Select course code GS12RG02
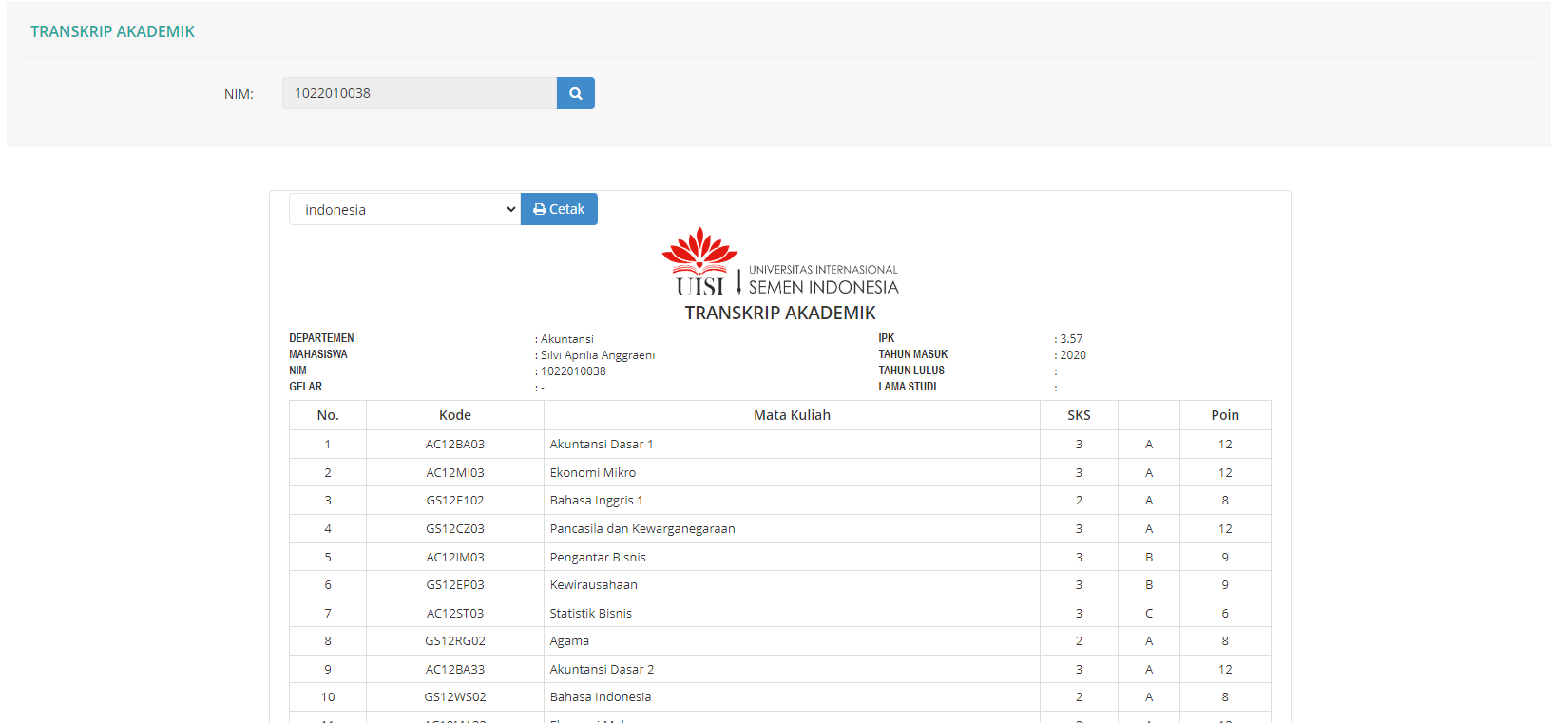The height and width of the screenshot is (723, 1551). pos(455,641)
